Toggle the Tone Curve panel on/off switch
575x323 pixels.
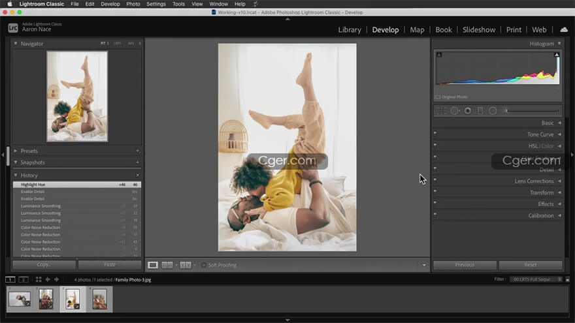click(435, 134)
